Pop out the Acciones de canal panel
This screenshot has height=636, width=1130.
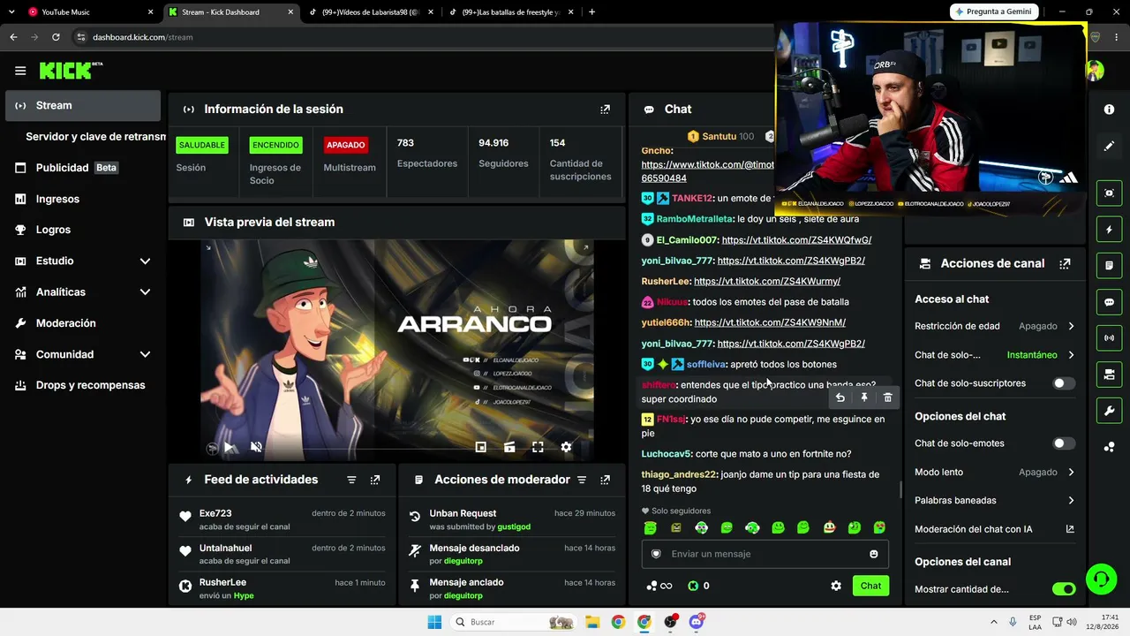[1065, 263]
